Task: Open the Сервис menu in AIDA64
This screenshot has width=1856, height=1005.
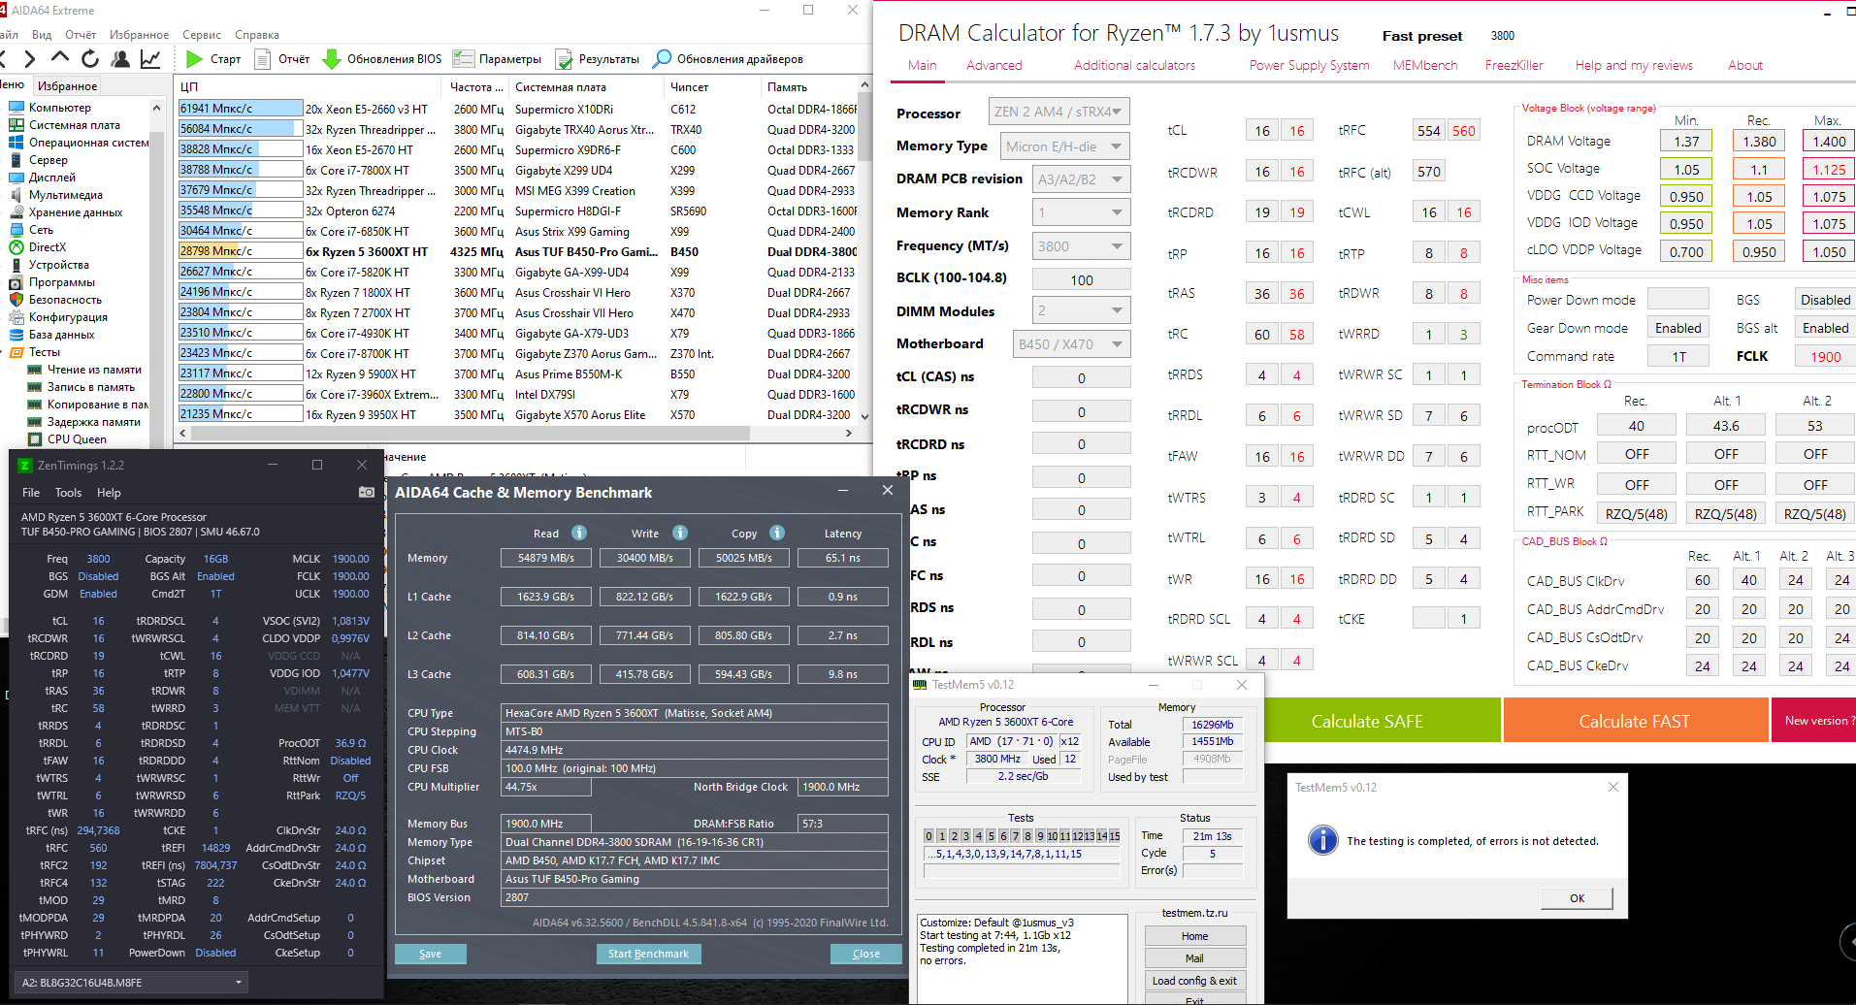Action: pos(202,35)
